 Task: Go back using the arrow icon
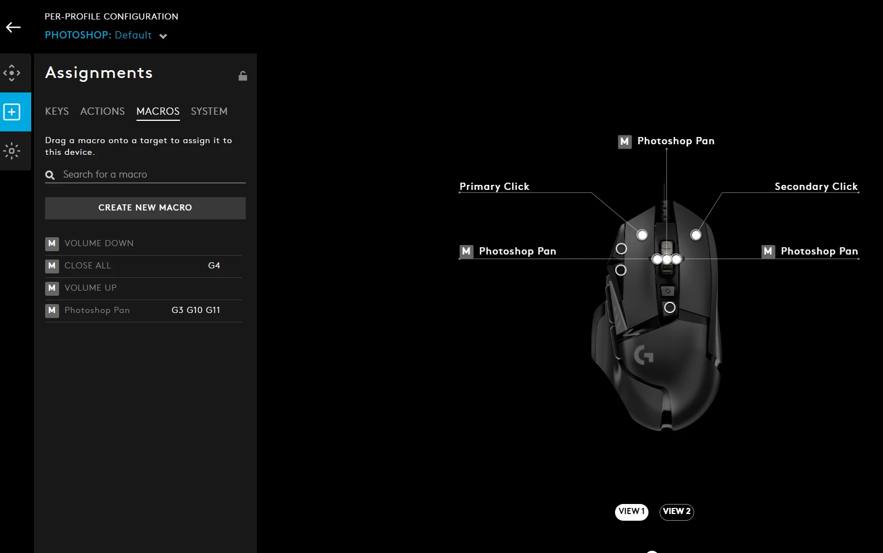tap(13, 27)
